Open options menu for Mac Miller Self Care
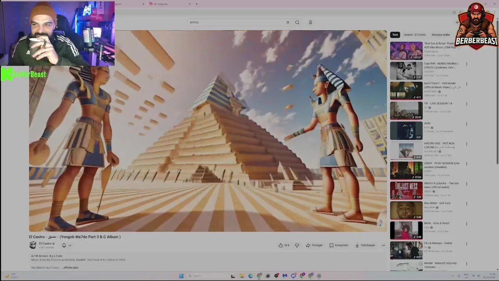Image resolution: width=499 pixels, height=281 pixels. click(x=466, y=204)
